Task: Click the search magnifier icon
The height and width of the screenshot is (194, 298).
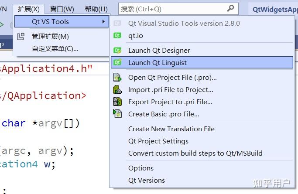Action: [230, 8]
